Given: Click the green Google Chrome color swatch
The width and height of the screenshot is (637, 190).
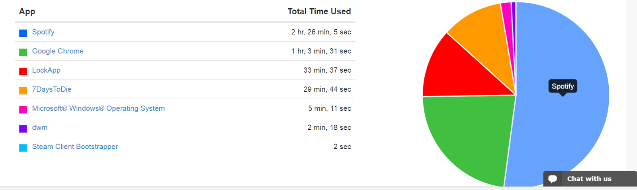Looking at the screenshot, I should (23, 52).
